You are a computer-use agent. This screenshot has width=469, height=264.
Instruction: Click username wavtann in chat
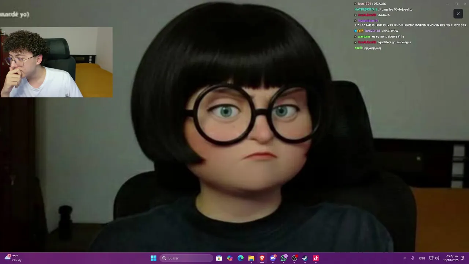[x=364, y=37]
